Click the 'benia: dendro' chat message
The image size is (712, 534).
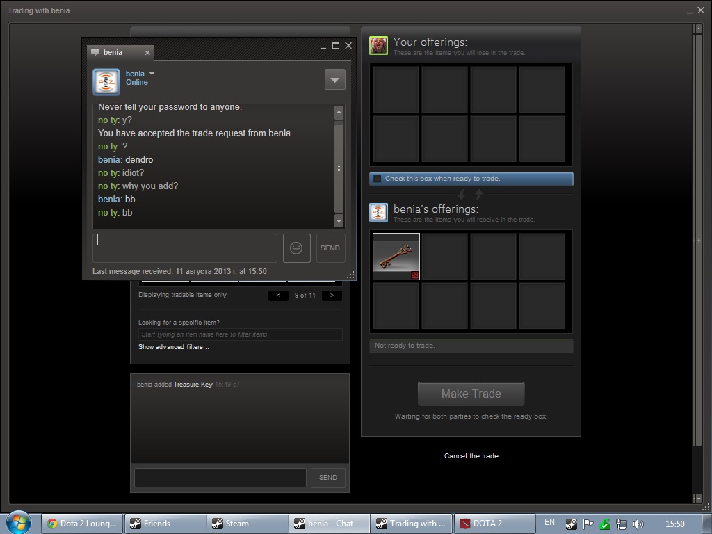[125, 160]
